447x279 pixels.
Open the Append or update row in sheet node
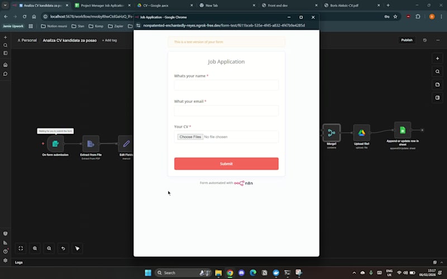[402, 130]
